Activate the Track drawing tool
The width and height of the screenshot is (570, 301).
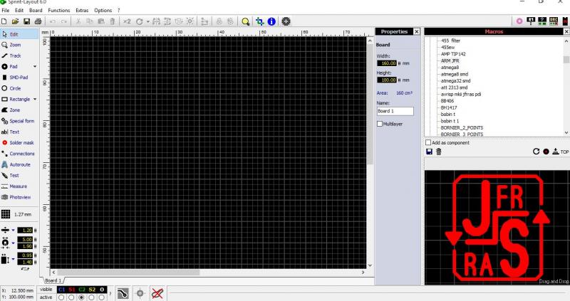pyautogui.click(x=19, y=56)
